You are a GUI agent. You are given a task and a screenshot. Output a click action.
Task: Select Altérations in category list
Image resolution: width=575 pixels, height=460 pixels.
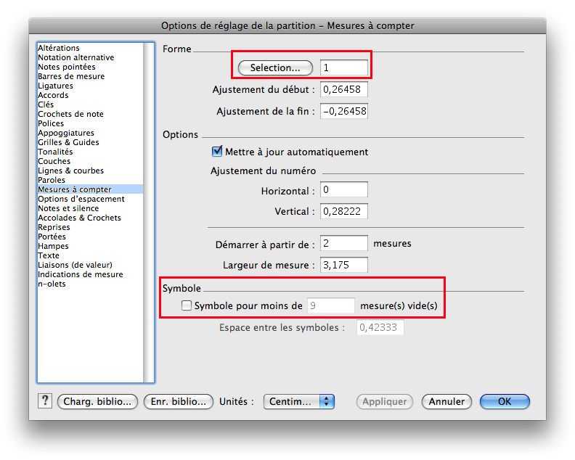click(x=59, y=48)
